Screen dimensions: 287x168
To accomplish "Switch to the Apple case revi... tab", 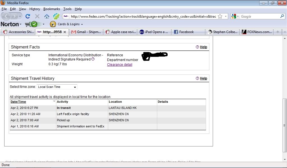I will pos(121,32).
